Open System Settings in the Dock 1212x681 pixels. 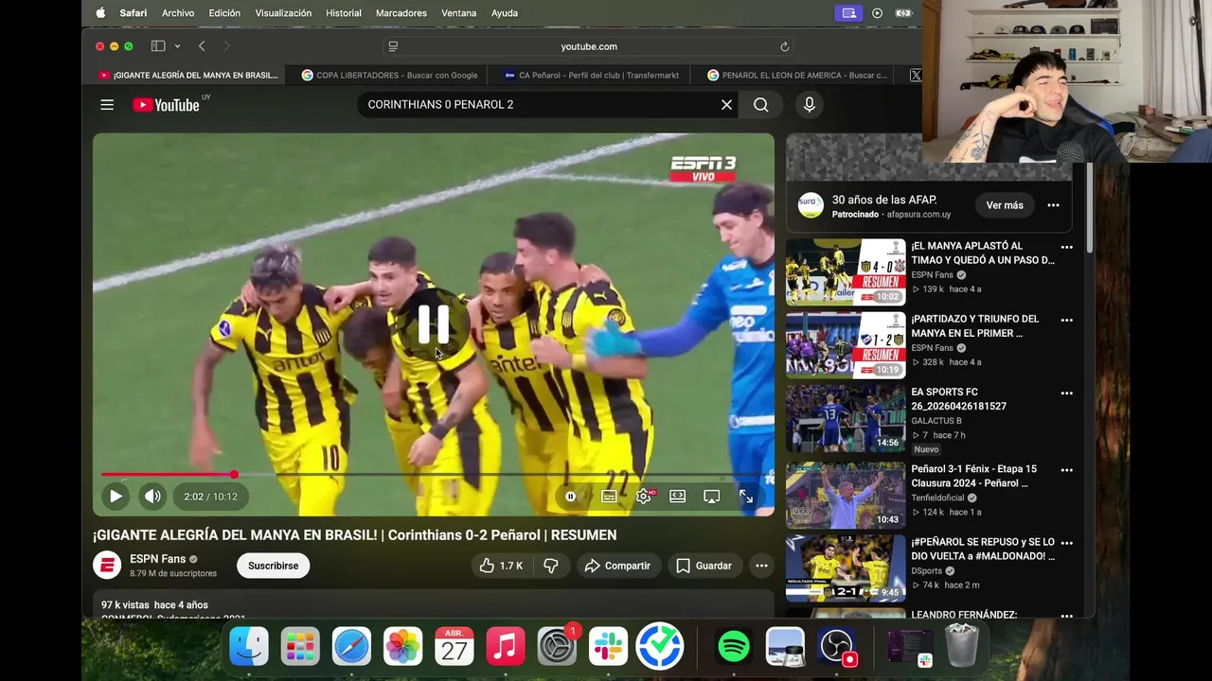pyautogui.click(x=557, y=647)
